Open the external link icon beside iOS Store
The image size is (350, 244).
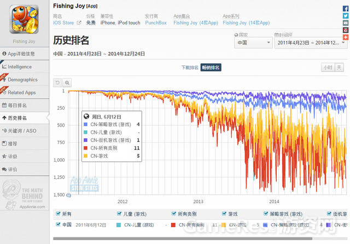79,23
